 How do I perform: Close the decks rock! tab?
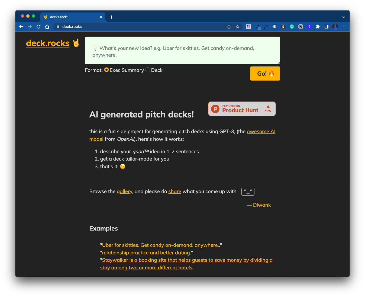coord(101,17)
